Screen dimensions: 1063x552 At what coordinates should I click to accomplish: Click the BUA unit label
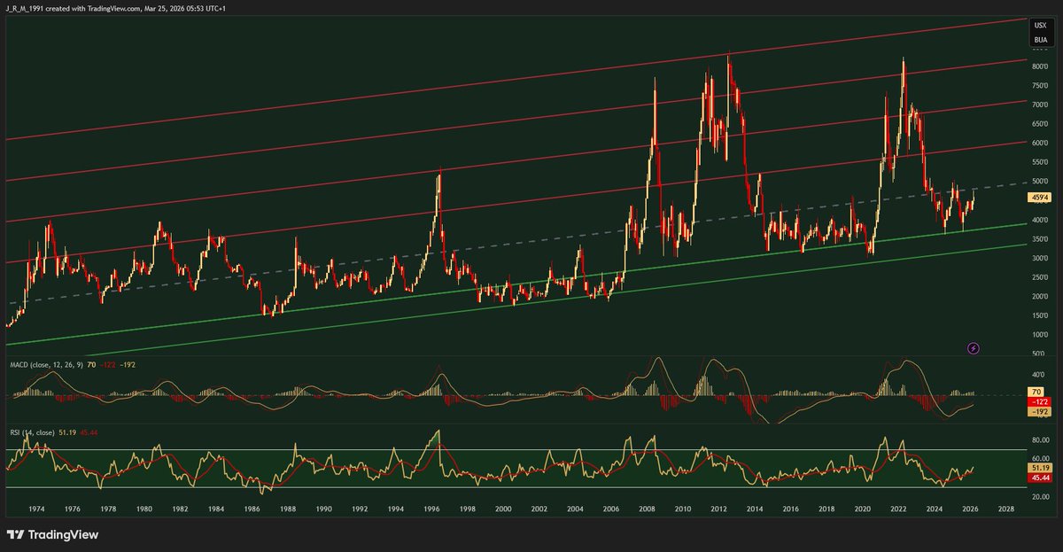pos(1040,41)
